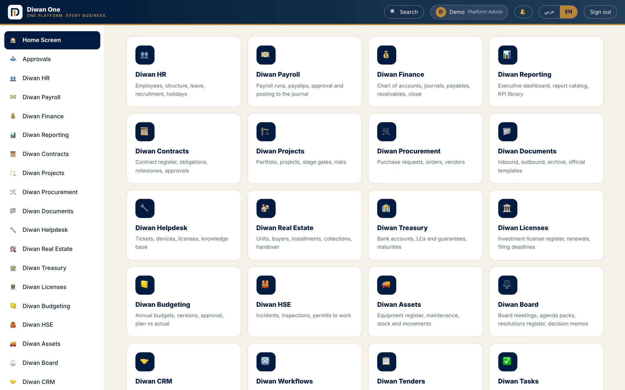The width and height of the screenshot is (625, 390).
Task: Open Diwan Licenses in sidebar
Action: [52, 287]
